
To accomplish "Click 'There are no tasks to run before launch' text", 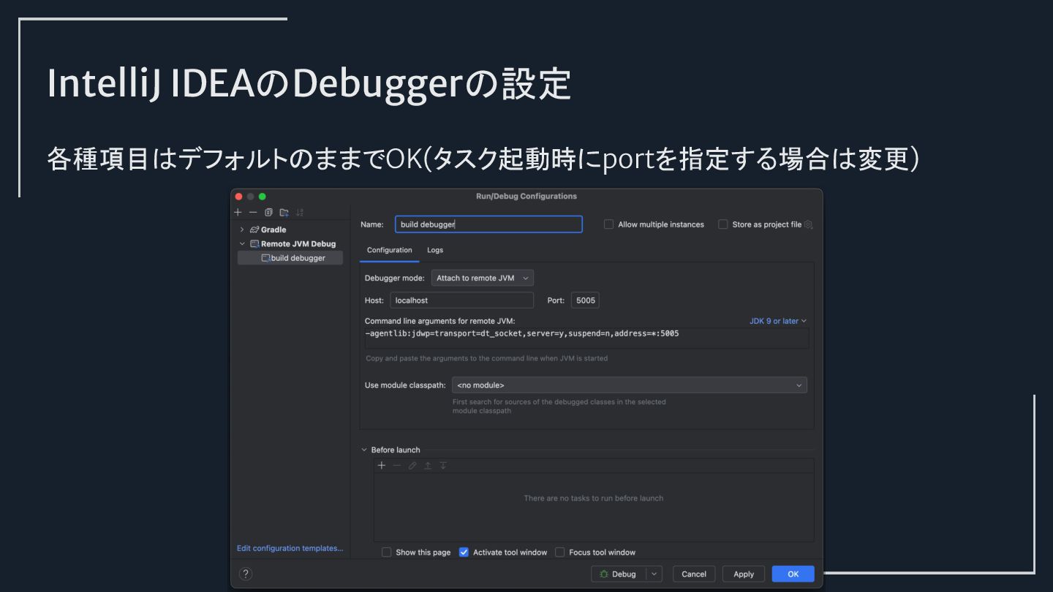I will (x=594, y=498).
